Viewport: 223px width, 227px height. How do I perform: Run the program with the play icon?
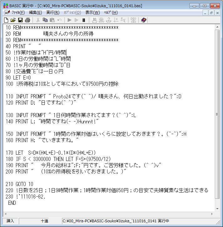[x=70, y=20]
